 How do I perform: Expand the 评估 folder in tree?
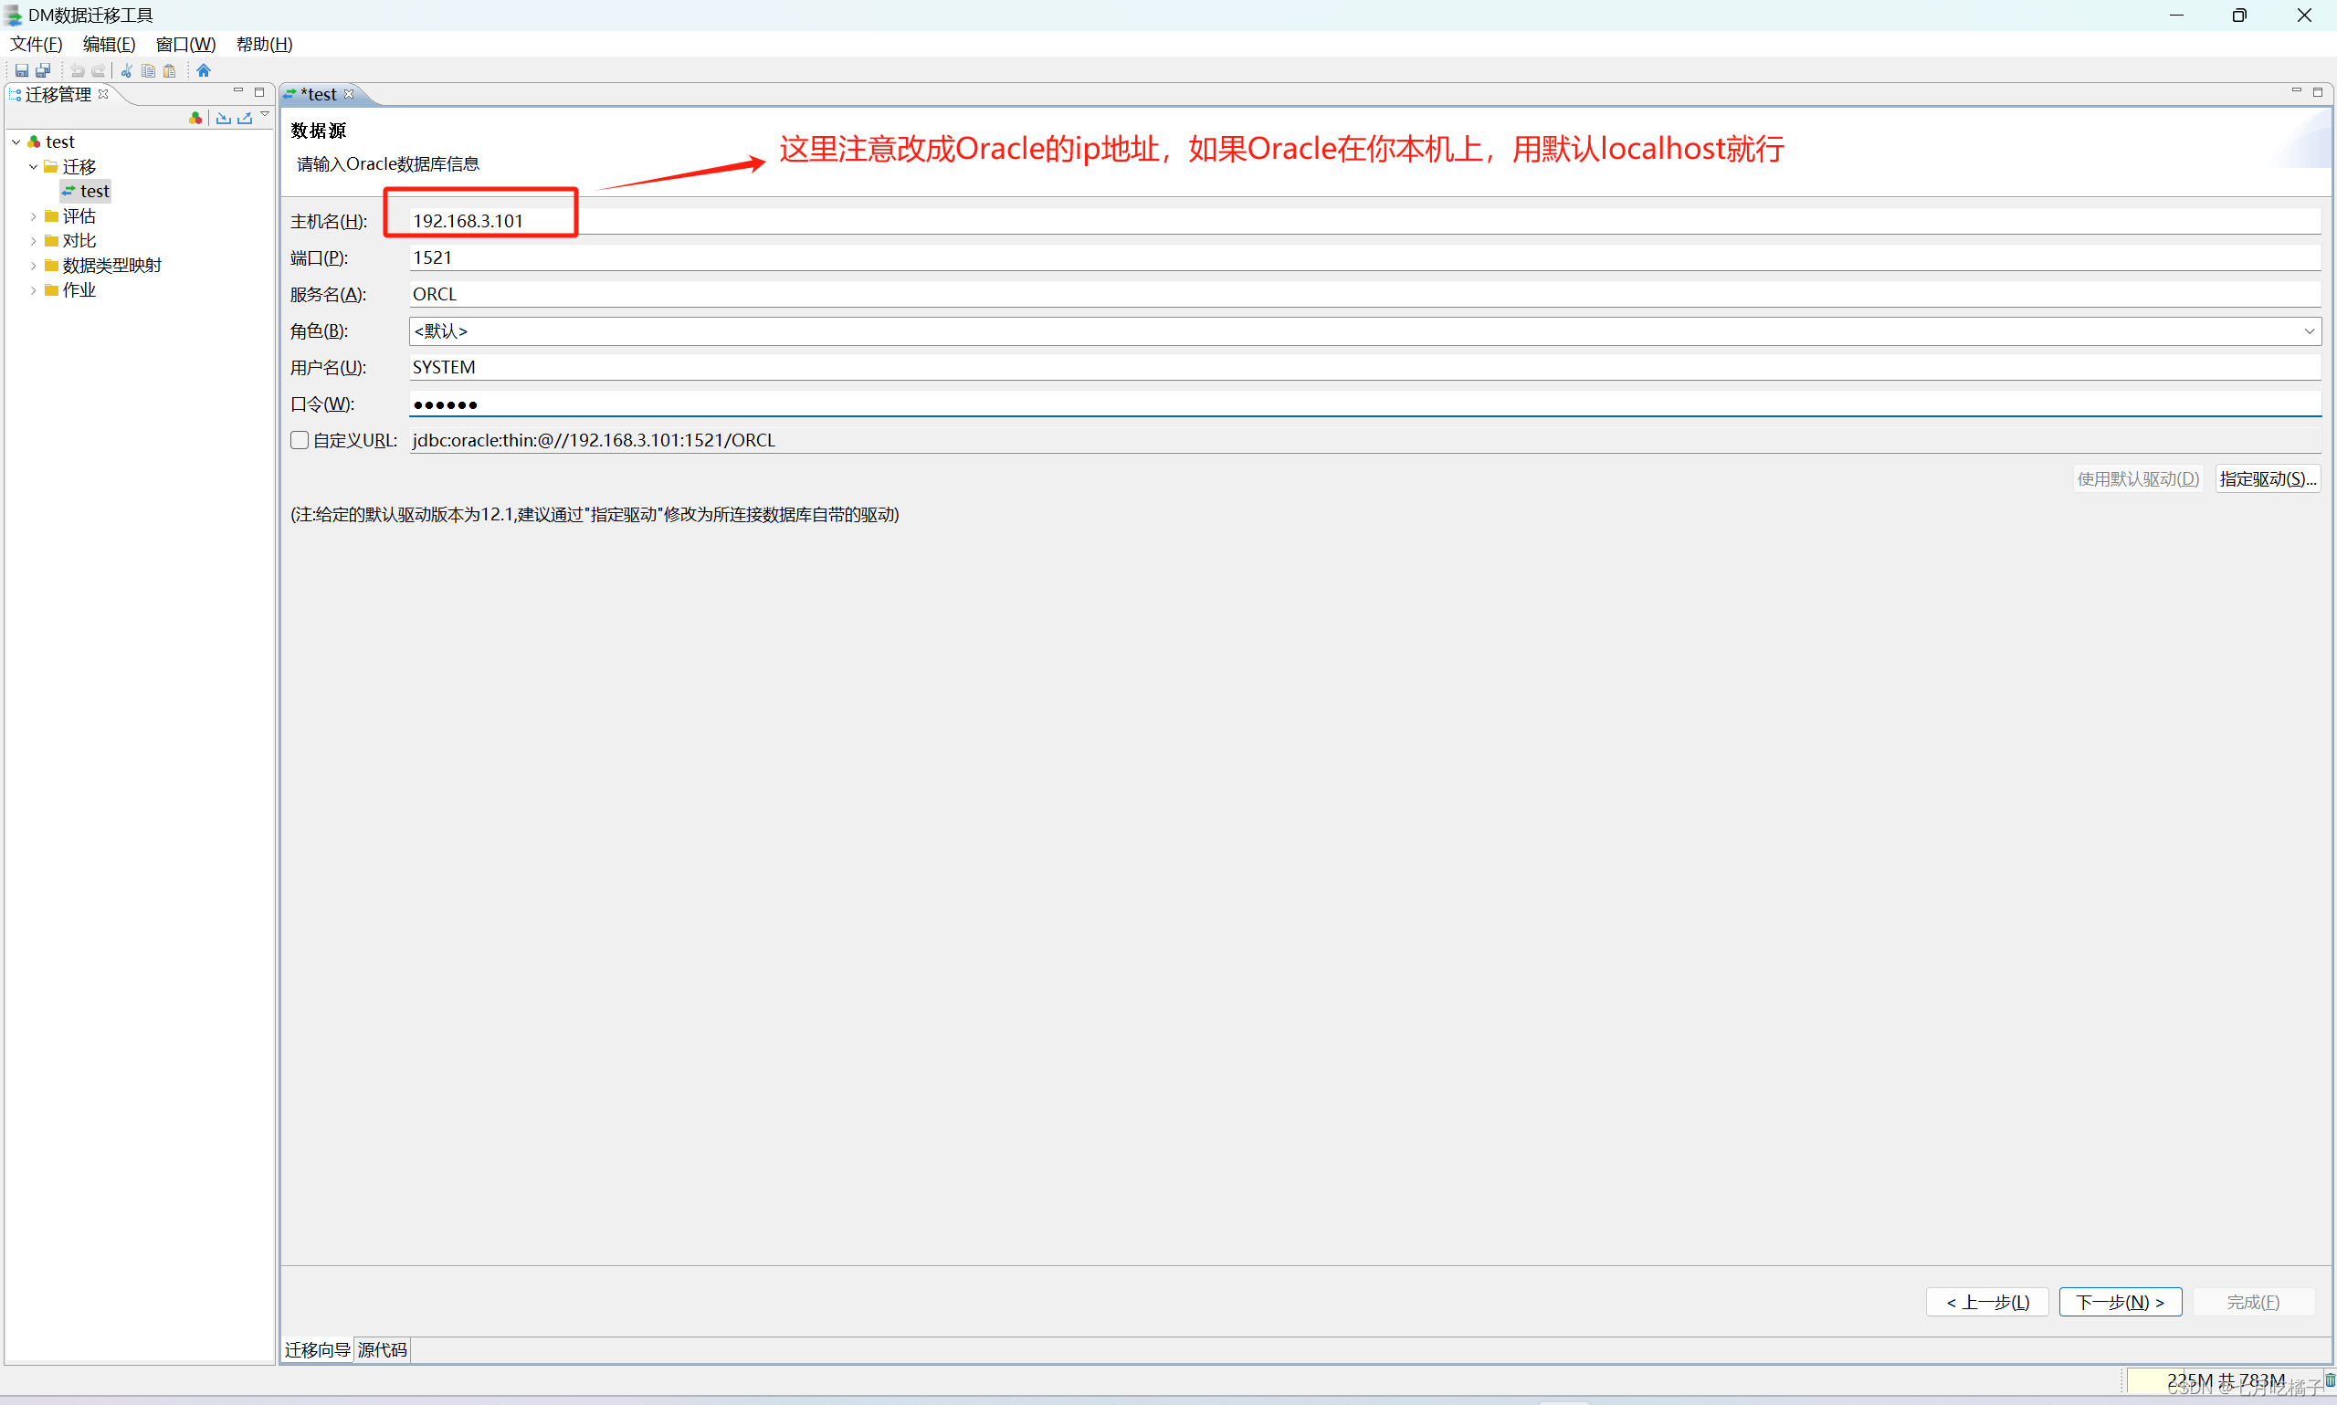(x=33, y=216)
